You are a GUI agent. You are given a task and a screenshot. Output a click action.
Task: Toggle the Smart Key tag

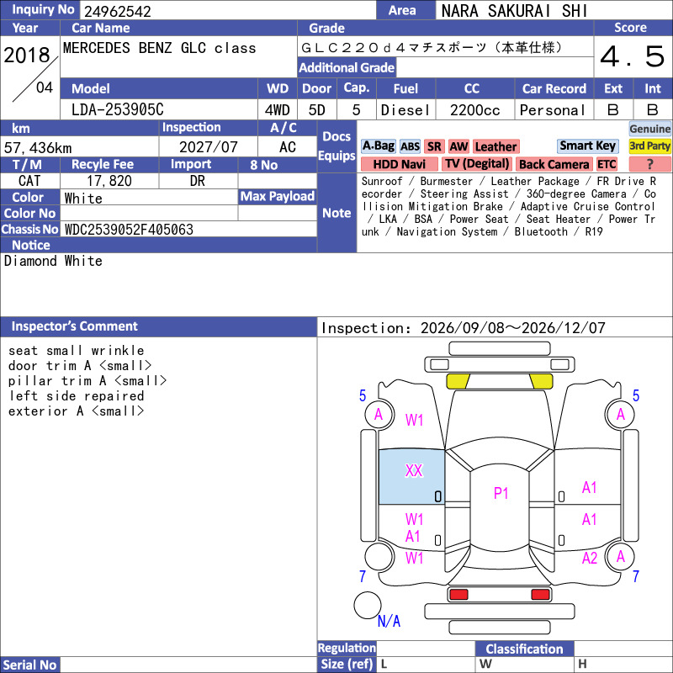pos(587,146)
